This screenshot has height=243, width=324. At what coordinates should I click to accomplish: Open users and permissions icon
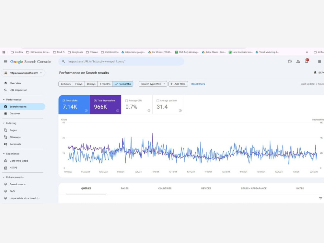(x=298, y=61)
